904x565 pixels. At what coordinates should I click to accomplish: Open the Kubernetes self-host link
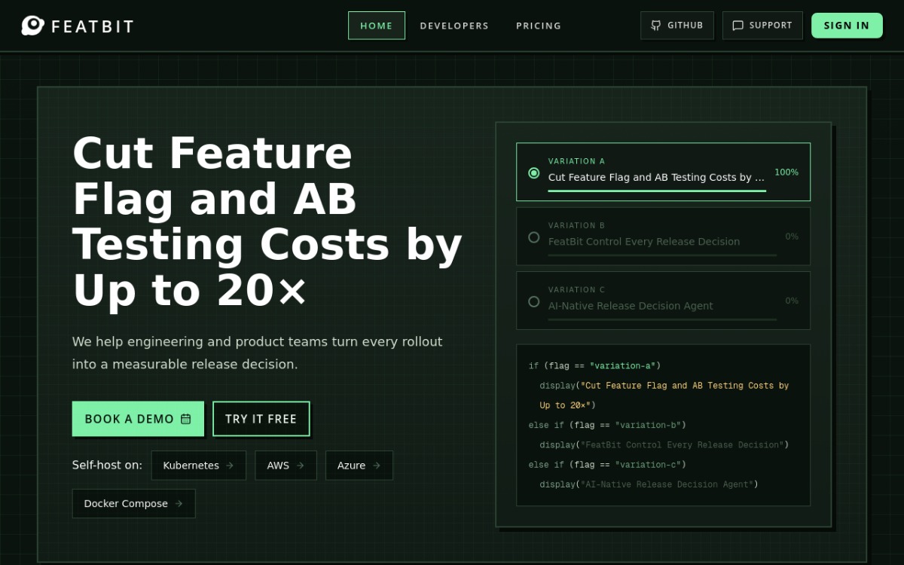pos(199,466)
